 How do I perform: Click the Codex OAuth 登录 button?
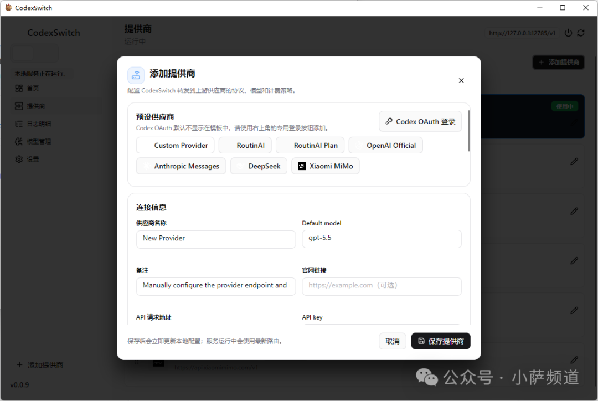[420, 121]
